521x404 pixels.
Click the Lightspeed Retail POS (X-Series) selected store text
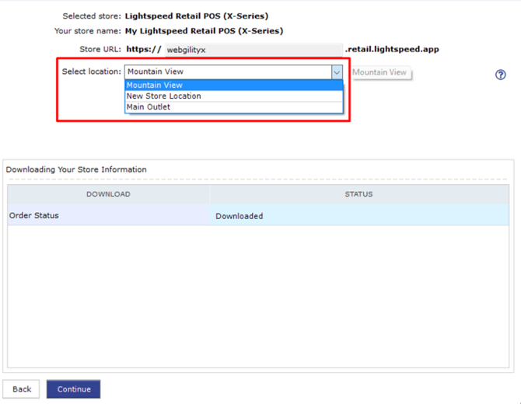tap(197, 16)
